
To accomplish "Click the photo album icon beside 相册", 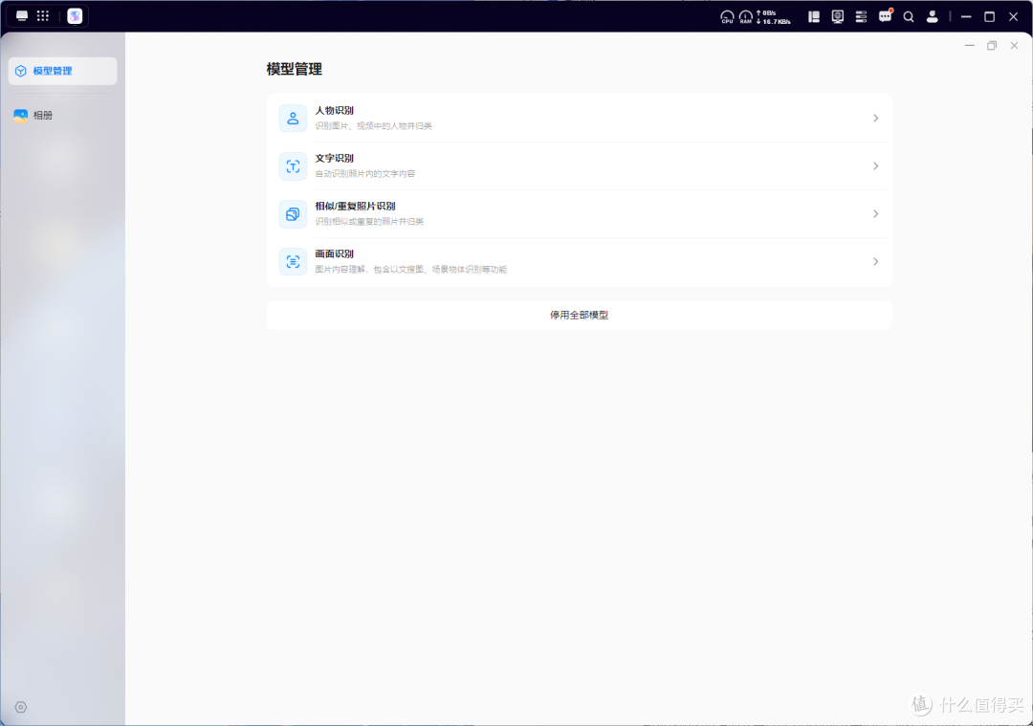I will [x=20, y=116].
